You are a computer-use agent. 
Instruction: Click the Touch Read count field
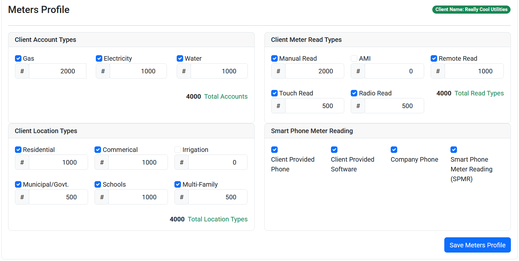(x=314, y=106)
